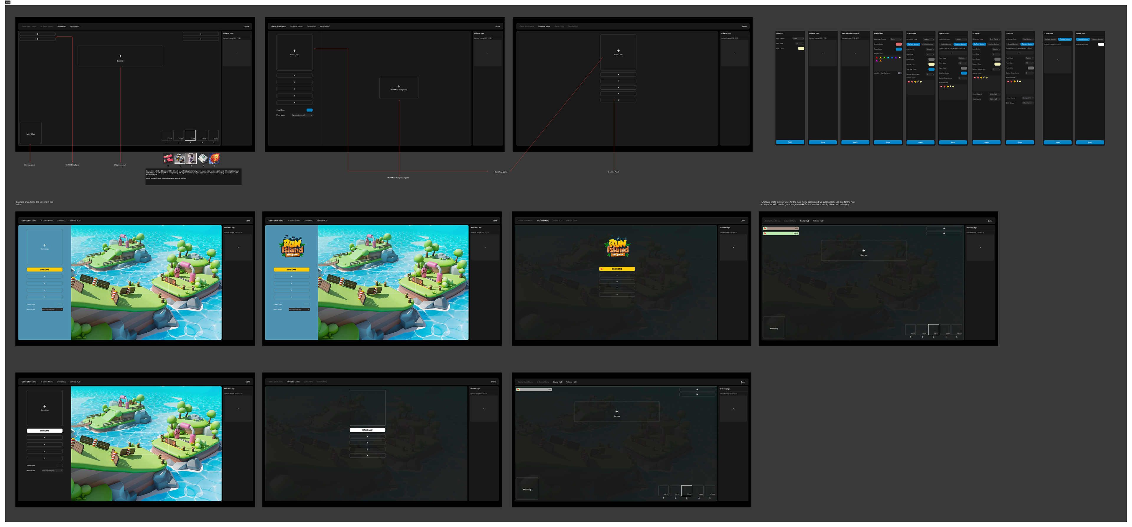The height and width of the screenshot is (527, 1132).
Task: Select Default Button in UI Item Slots panel with Boarder Color
Action: coord(1083,40)
